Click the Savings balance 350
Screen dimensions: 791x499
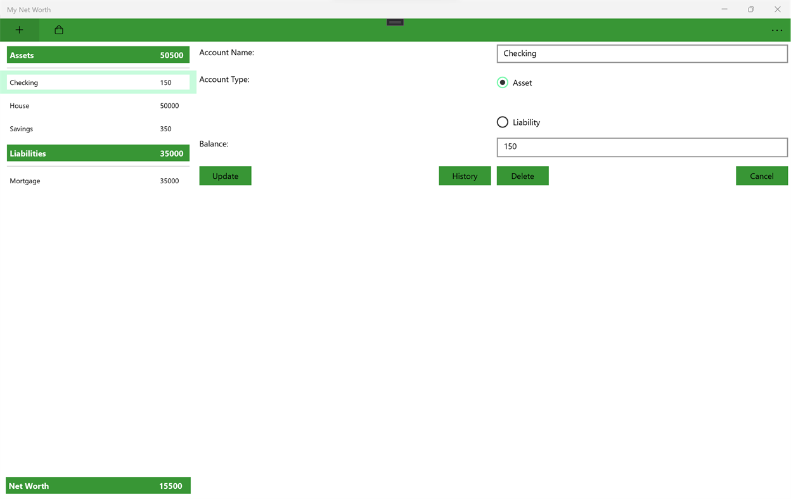tap(165, 129)
